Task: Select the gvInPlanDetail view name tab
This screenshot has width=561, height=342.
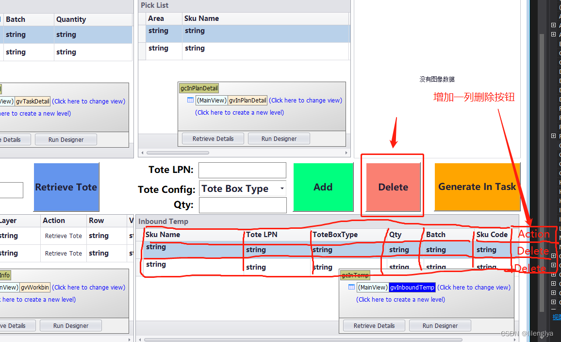Action: (x=247, y=100)
